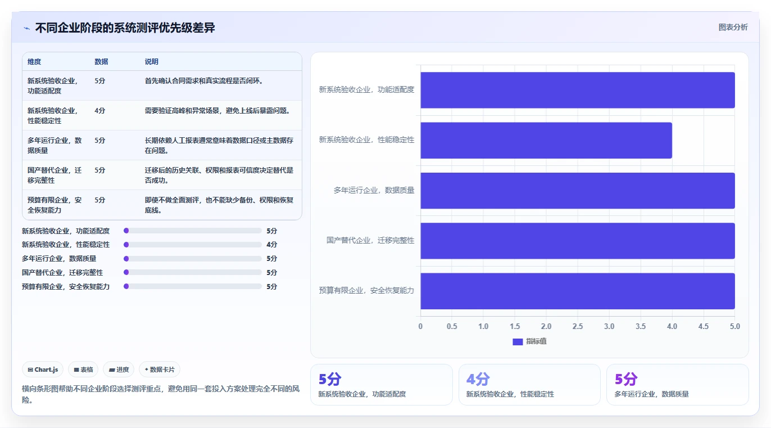The height and width of the screenshot is (428, 771).
Task: Click the 4分 value in the table
Action: (100, 111)
